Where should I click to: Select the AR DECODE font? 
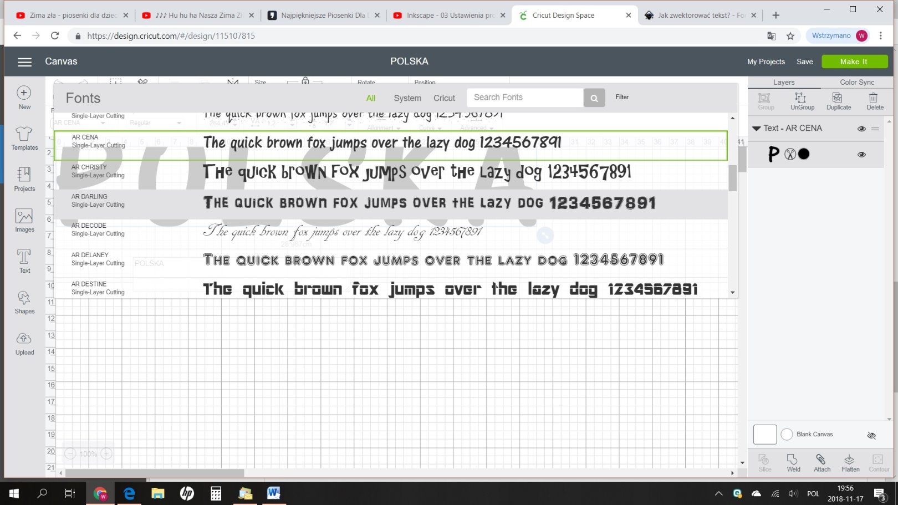(390, 233)
